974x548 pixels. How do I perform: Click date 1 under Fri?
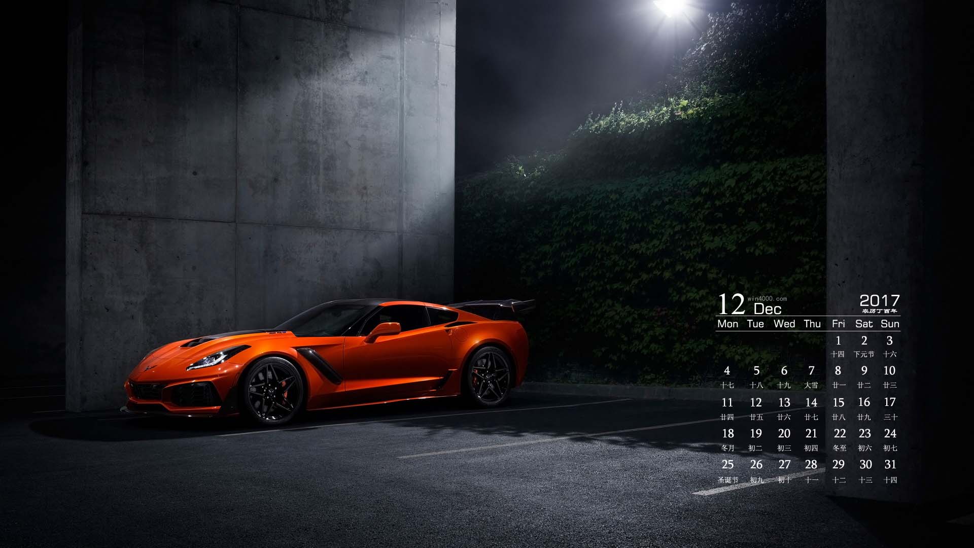838,340
